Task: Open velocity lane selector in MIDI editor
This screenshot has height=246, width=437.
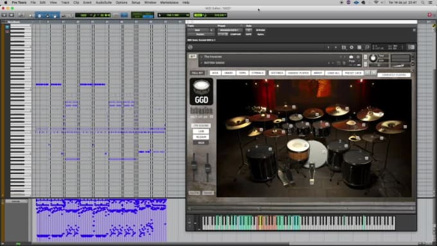Action: (x=17, y=201)
